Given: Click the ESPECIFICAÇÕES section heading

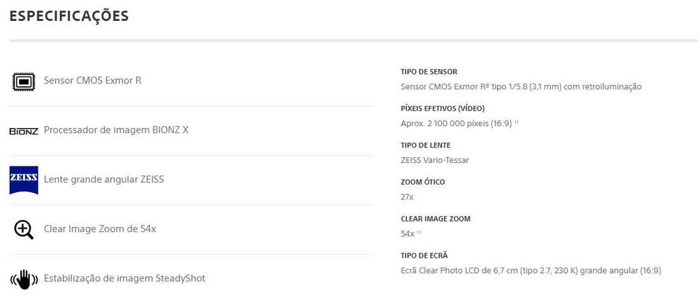Looking at the screenshot, I should [68, 16].
